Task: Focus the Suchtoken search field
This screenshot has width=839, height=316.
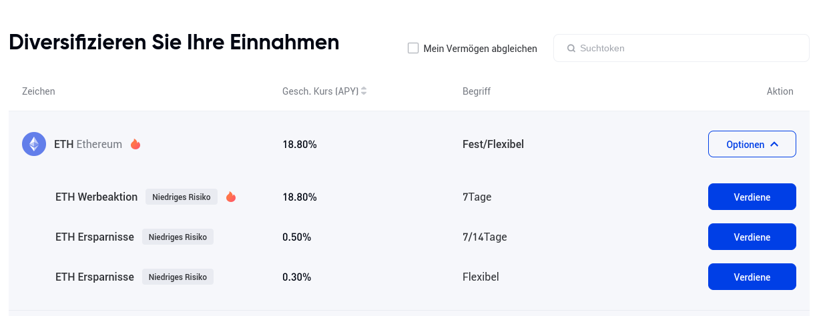Action: (681, 48)
